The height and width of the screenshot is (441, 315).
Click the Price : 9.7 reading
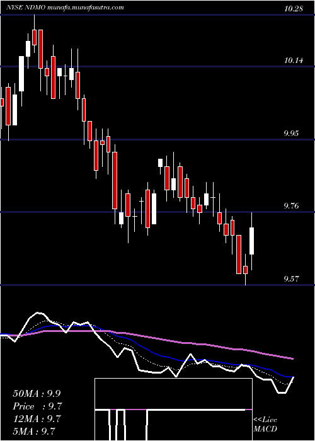(37, 406)
